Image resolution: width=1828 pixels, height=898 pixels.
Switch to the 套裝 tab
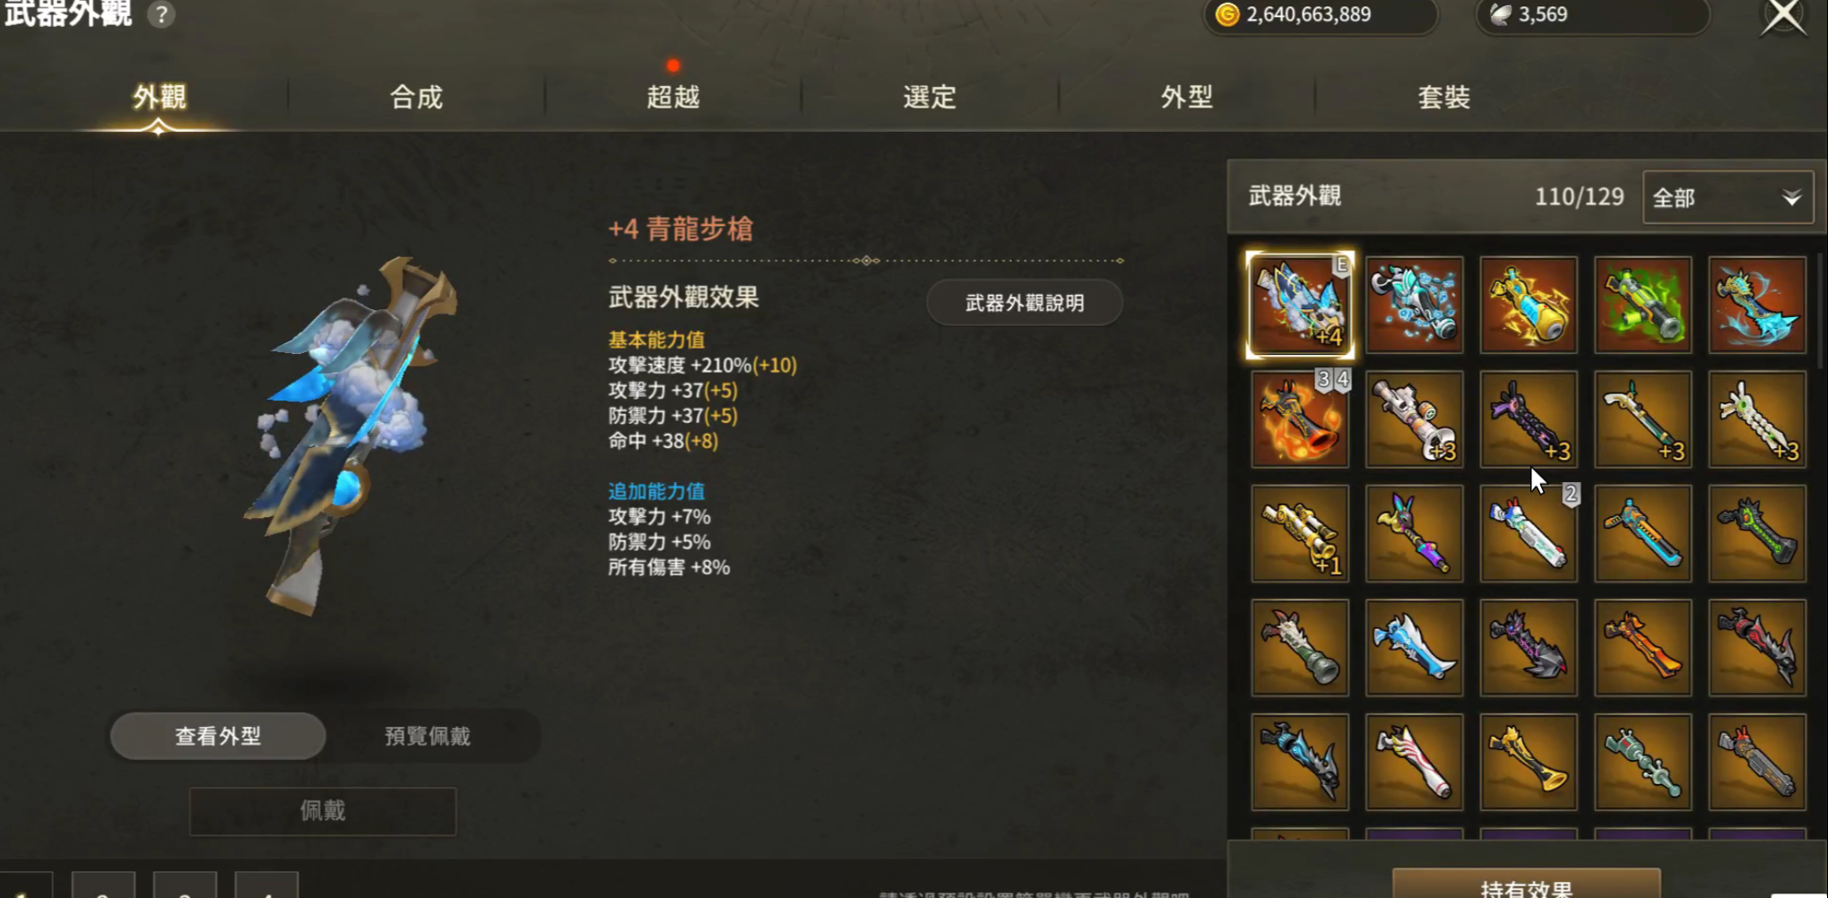click(1443, 97)
